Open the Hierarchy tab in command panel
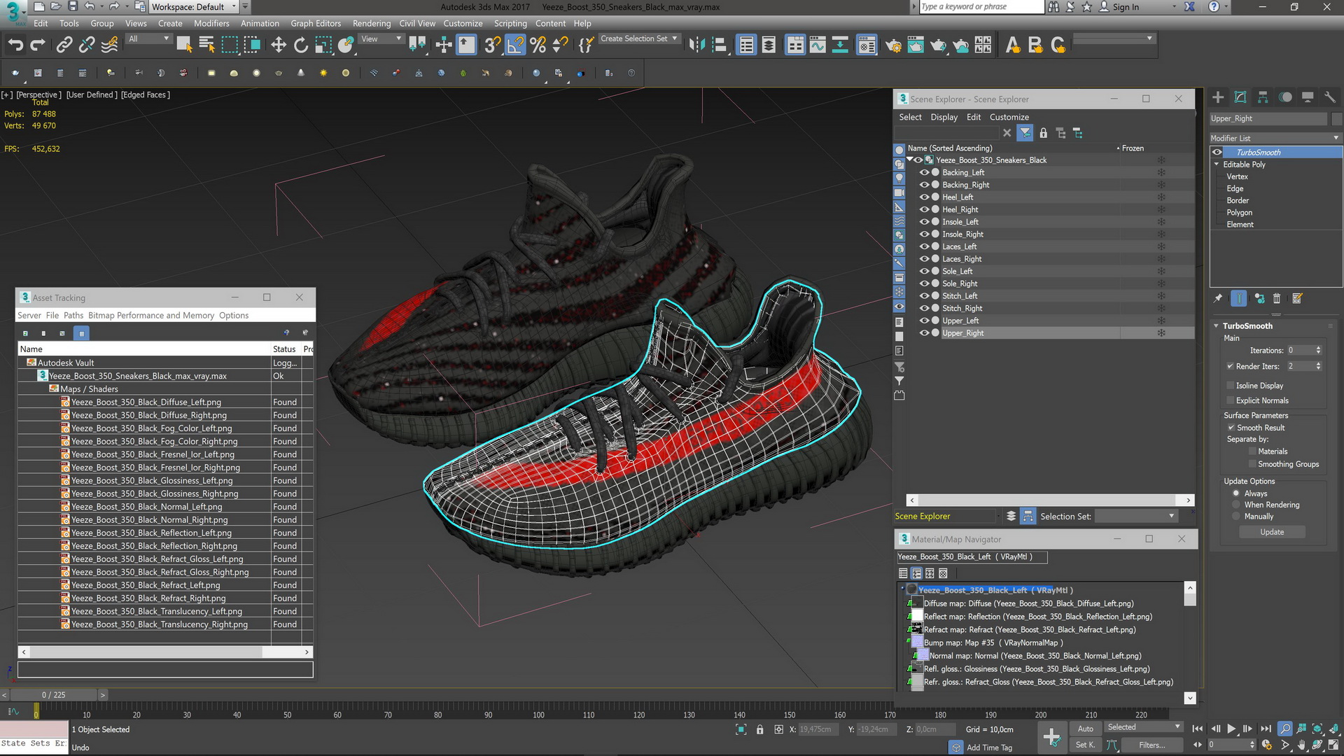Viewport: 1344px width, 756px height. (x=1263, y=97)
